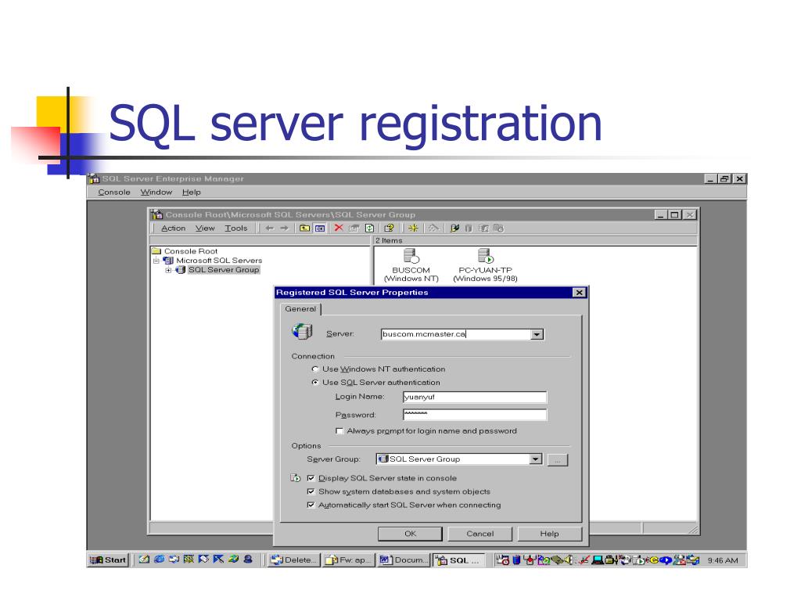Click the Cancel button in the dialog
801x601 pixels.
480,534
